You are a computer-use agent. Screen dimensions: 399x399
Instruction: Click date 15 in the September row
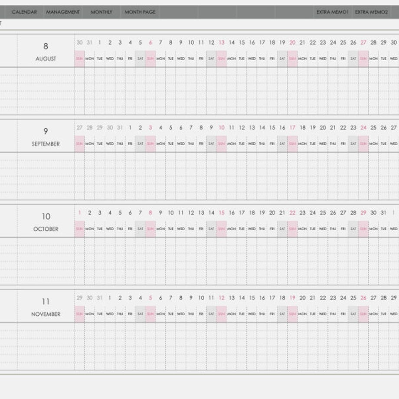[272, 128]
